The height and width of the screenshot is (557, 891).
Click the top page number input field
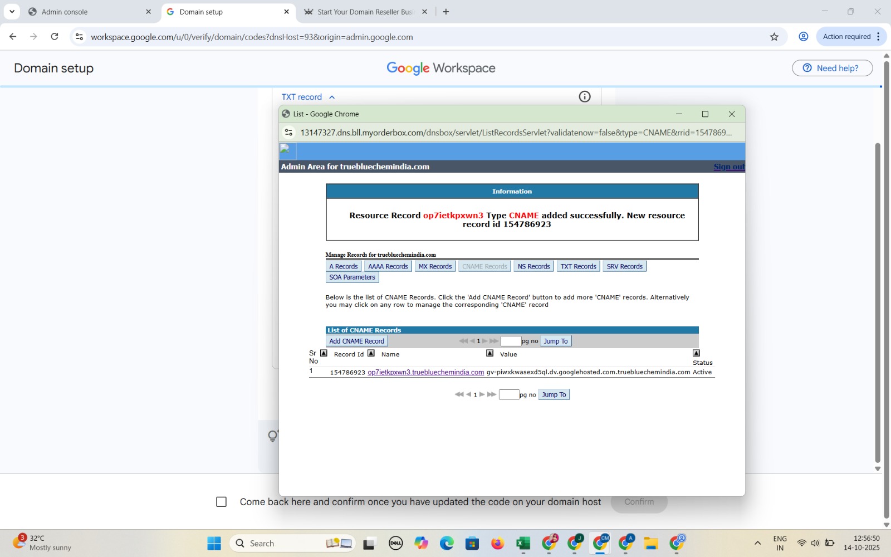point(511,341)
